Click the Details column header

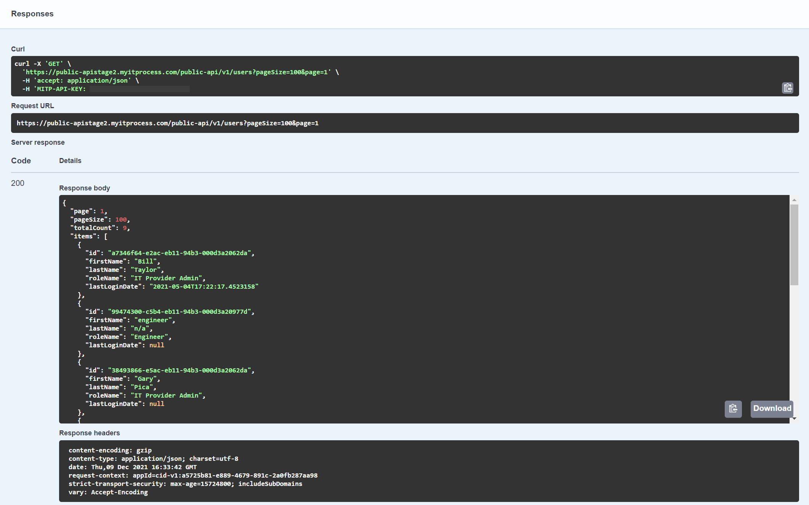pos(70,161)
